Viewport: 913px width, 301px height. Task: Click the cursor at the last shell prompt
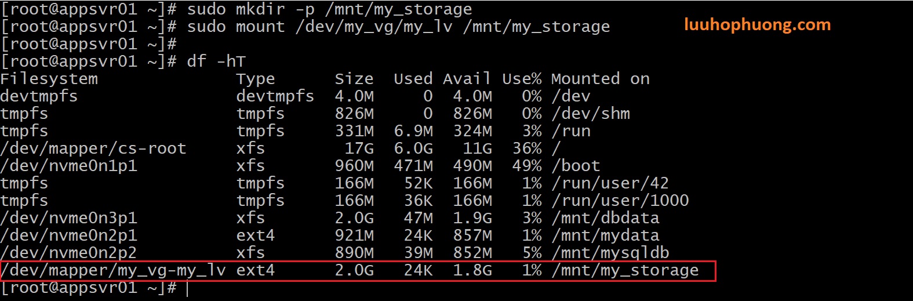point(187,288)
